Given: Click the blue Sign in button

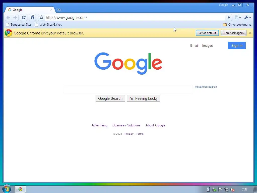Looking at the screenshot, I should (237, 45).
